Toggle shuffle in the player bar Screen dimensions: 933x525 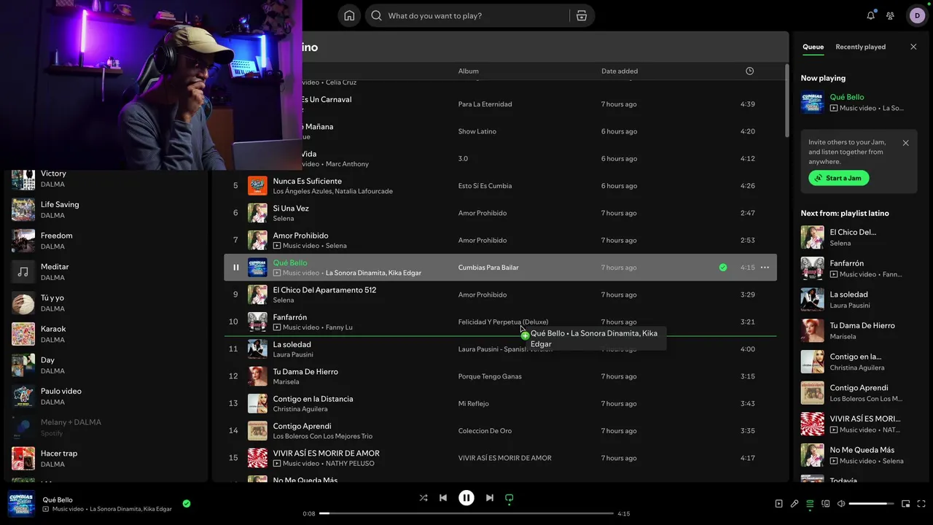423,498
